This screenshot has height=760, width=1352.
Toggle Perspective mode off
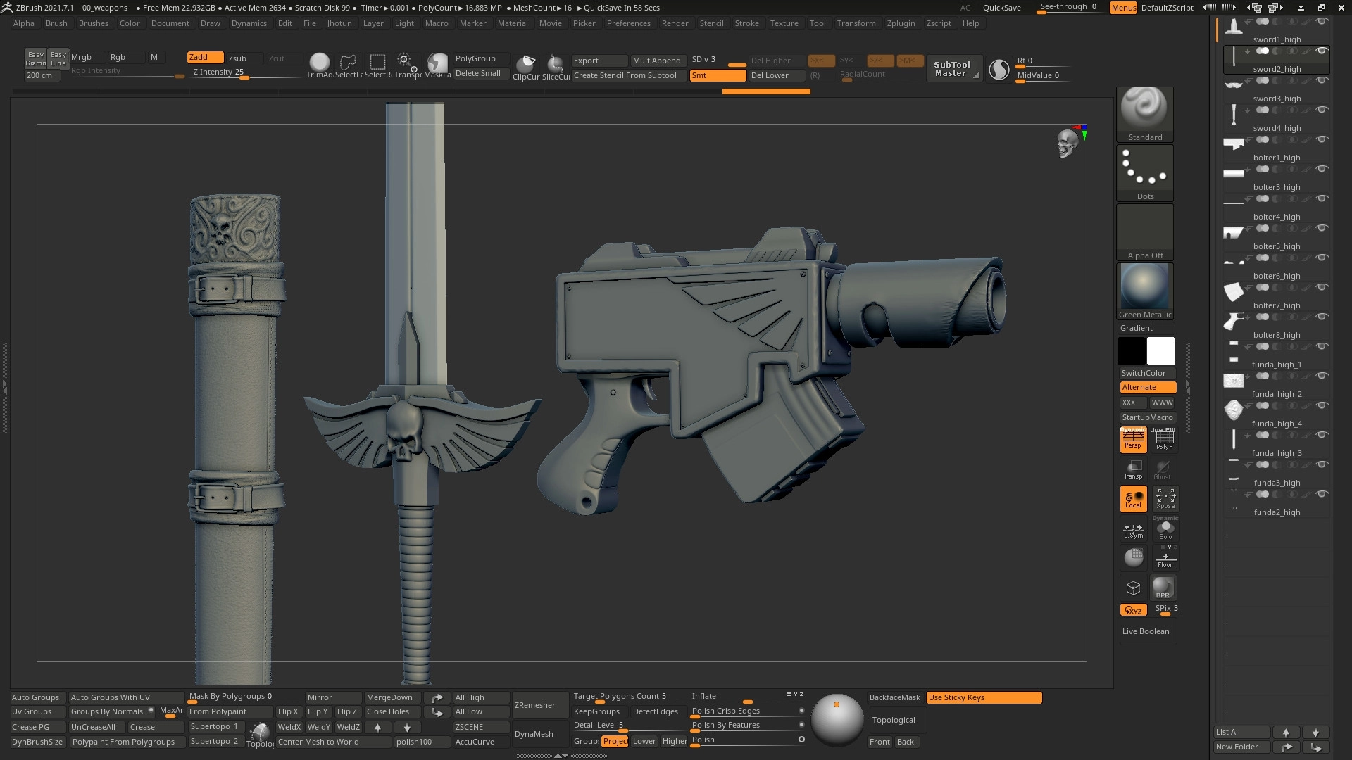pos(1133,440)
